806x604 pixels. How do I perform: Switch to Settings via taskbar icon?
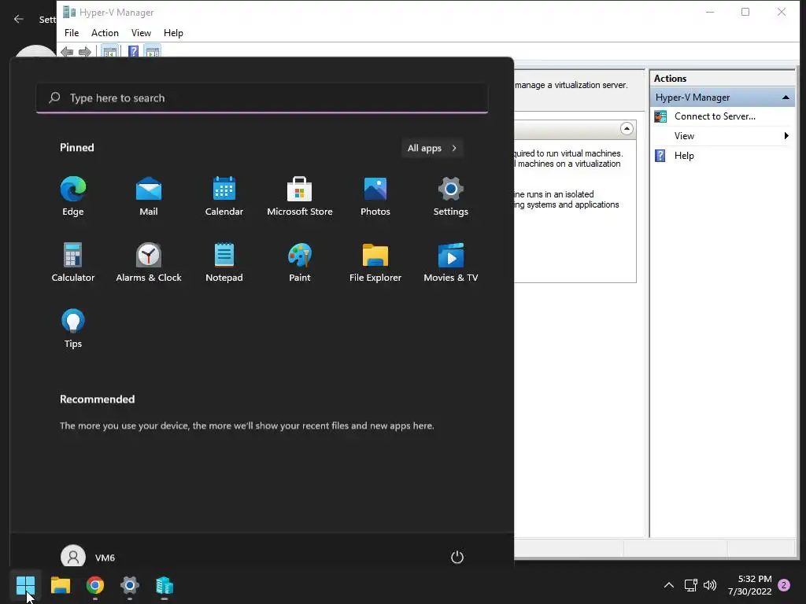pos(130,585)
